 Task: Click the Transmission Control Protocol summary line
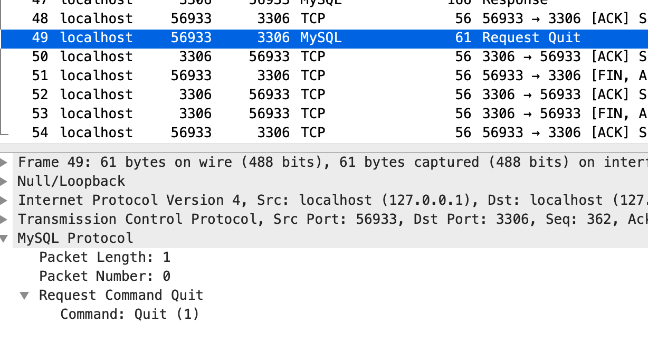point(211,219)
